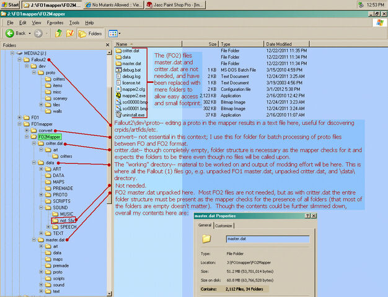Collapse the Fallout2 tree node

coord(19,59)
